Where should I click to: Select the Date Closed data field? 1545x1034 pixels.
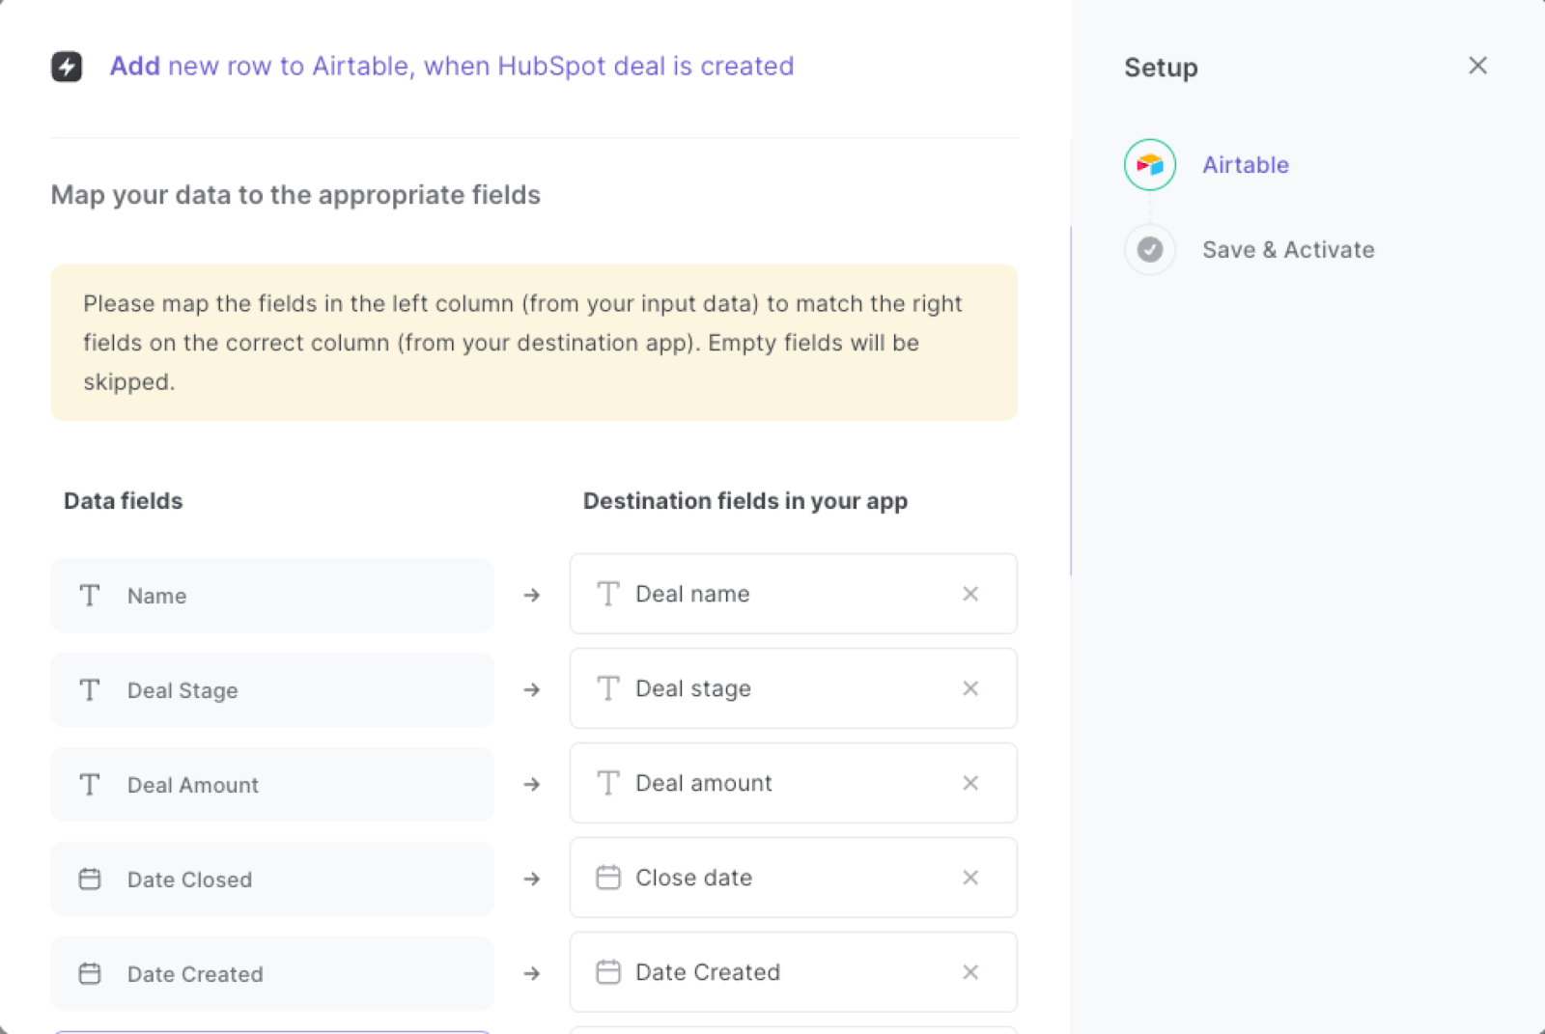point(272,880)
